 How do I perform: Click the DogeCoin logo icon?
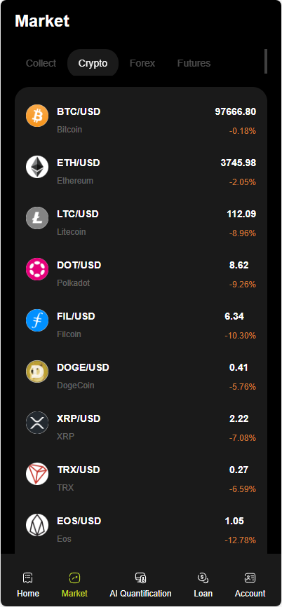tap(37, 371)
